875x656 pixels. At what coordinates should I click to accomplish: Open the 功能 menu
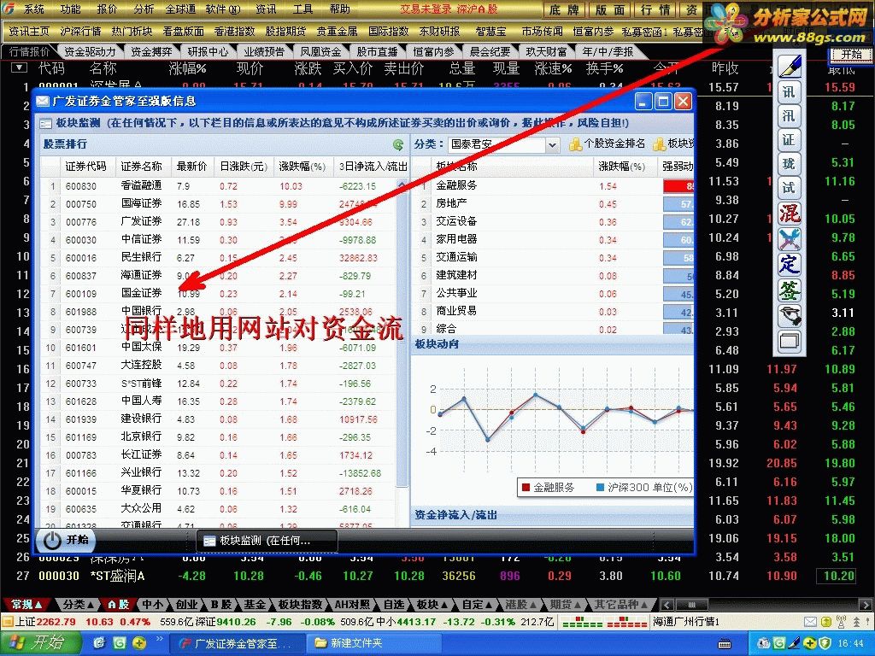70,9
